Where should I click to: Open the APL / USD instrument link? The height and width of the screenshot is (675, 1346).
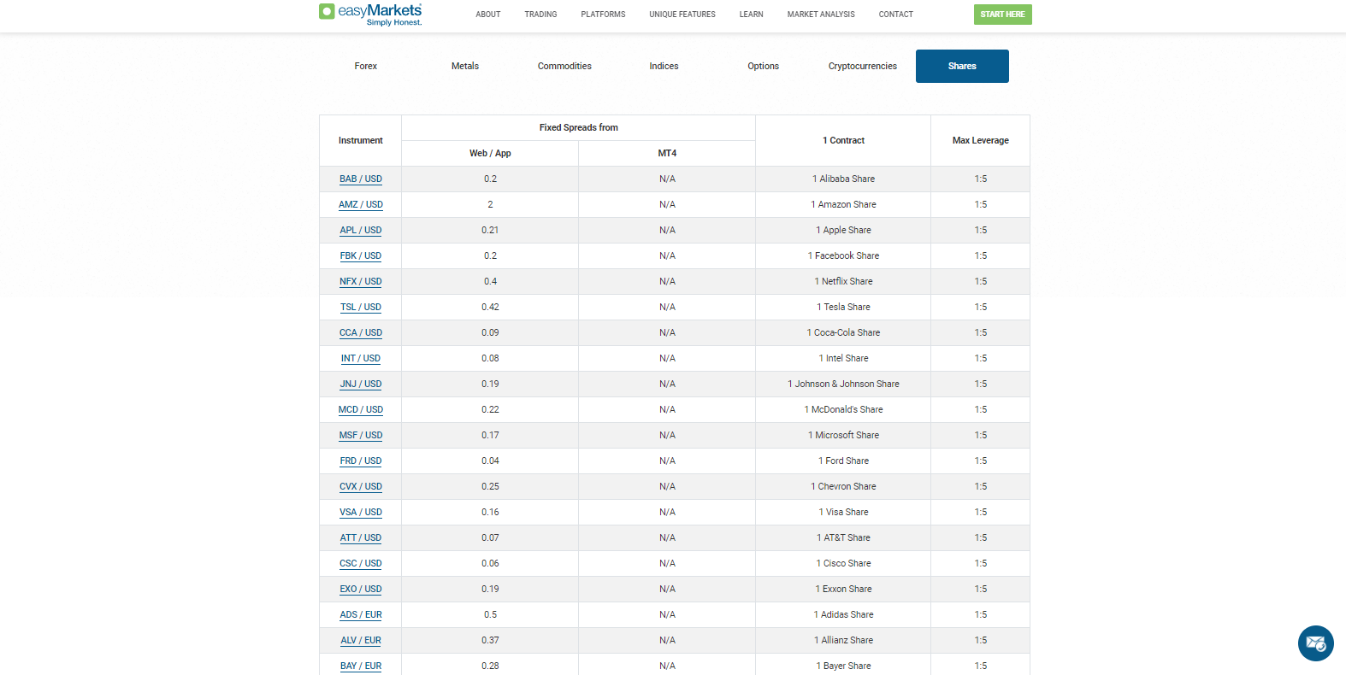(x=361, y=231)
